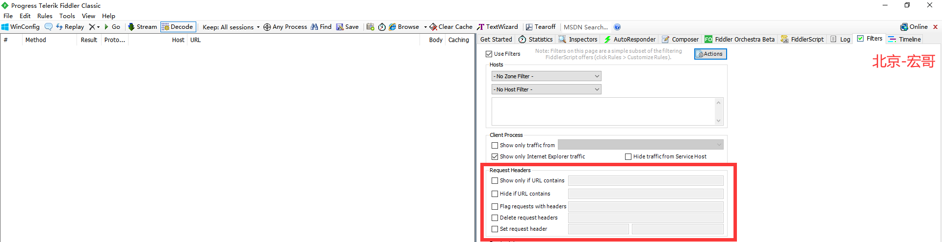Open the Help menu
The height and width of the screenshot is (242, 942).
108,16
